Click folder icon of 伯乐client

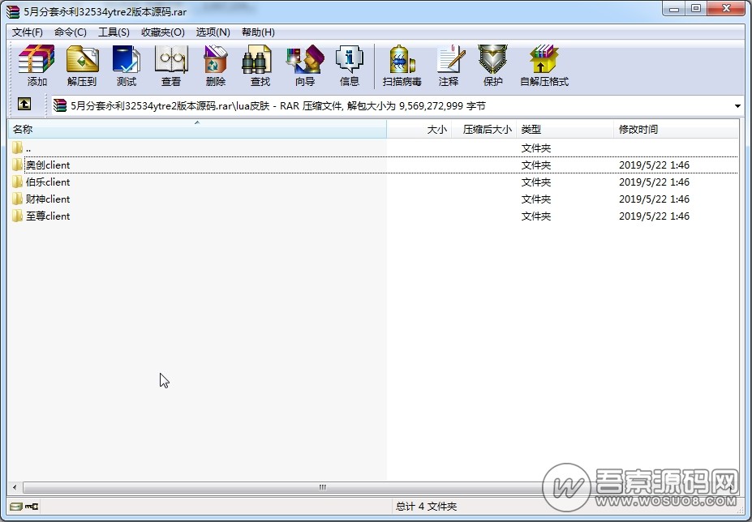pyautogui.click(x=17, y=182)
